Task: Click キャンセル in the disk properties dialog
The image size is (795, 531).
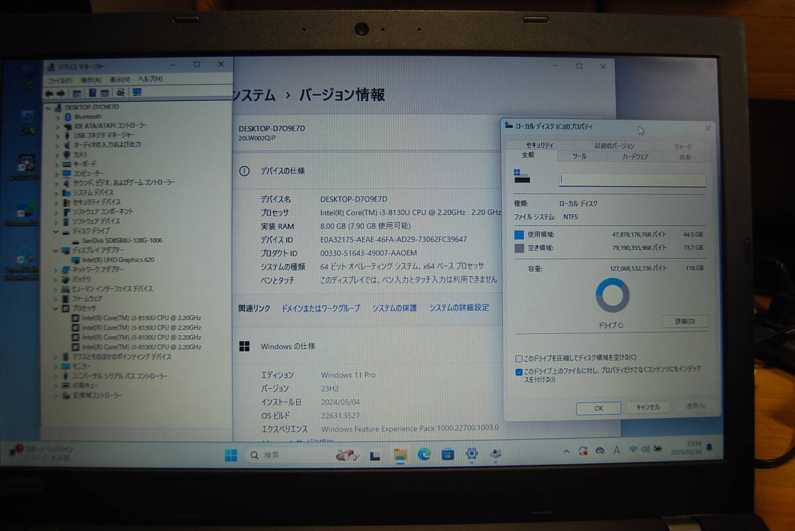Action: [x=647, y=407]
